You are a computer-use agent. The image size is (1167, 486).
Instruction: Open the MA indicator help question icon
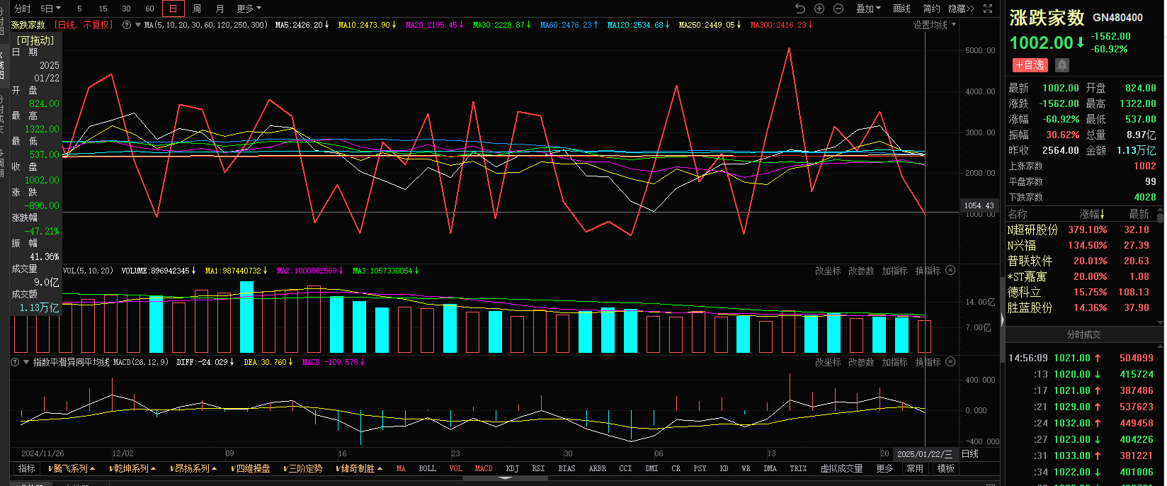[127, 25]
